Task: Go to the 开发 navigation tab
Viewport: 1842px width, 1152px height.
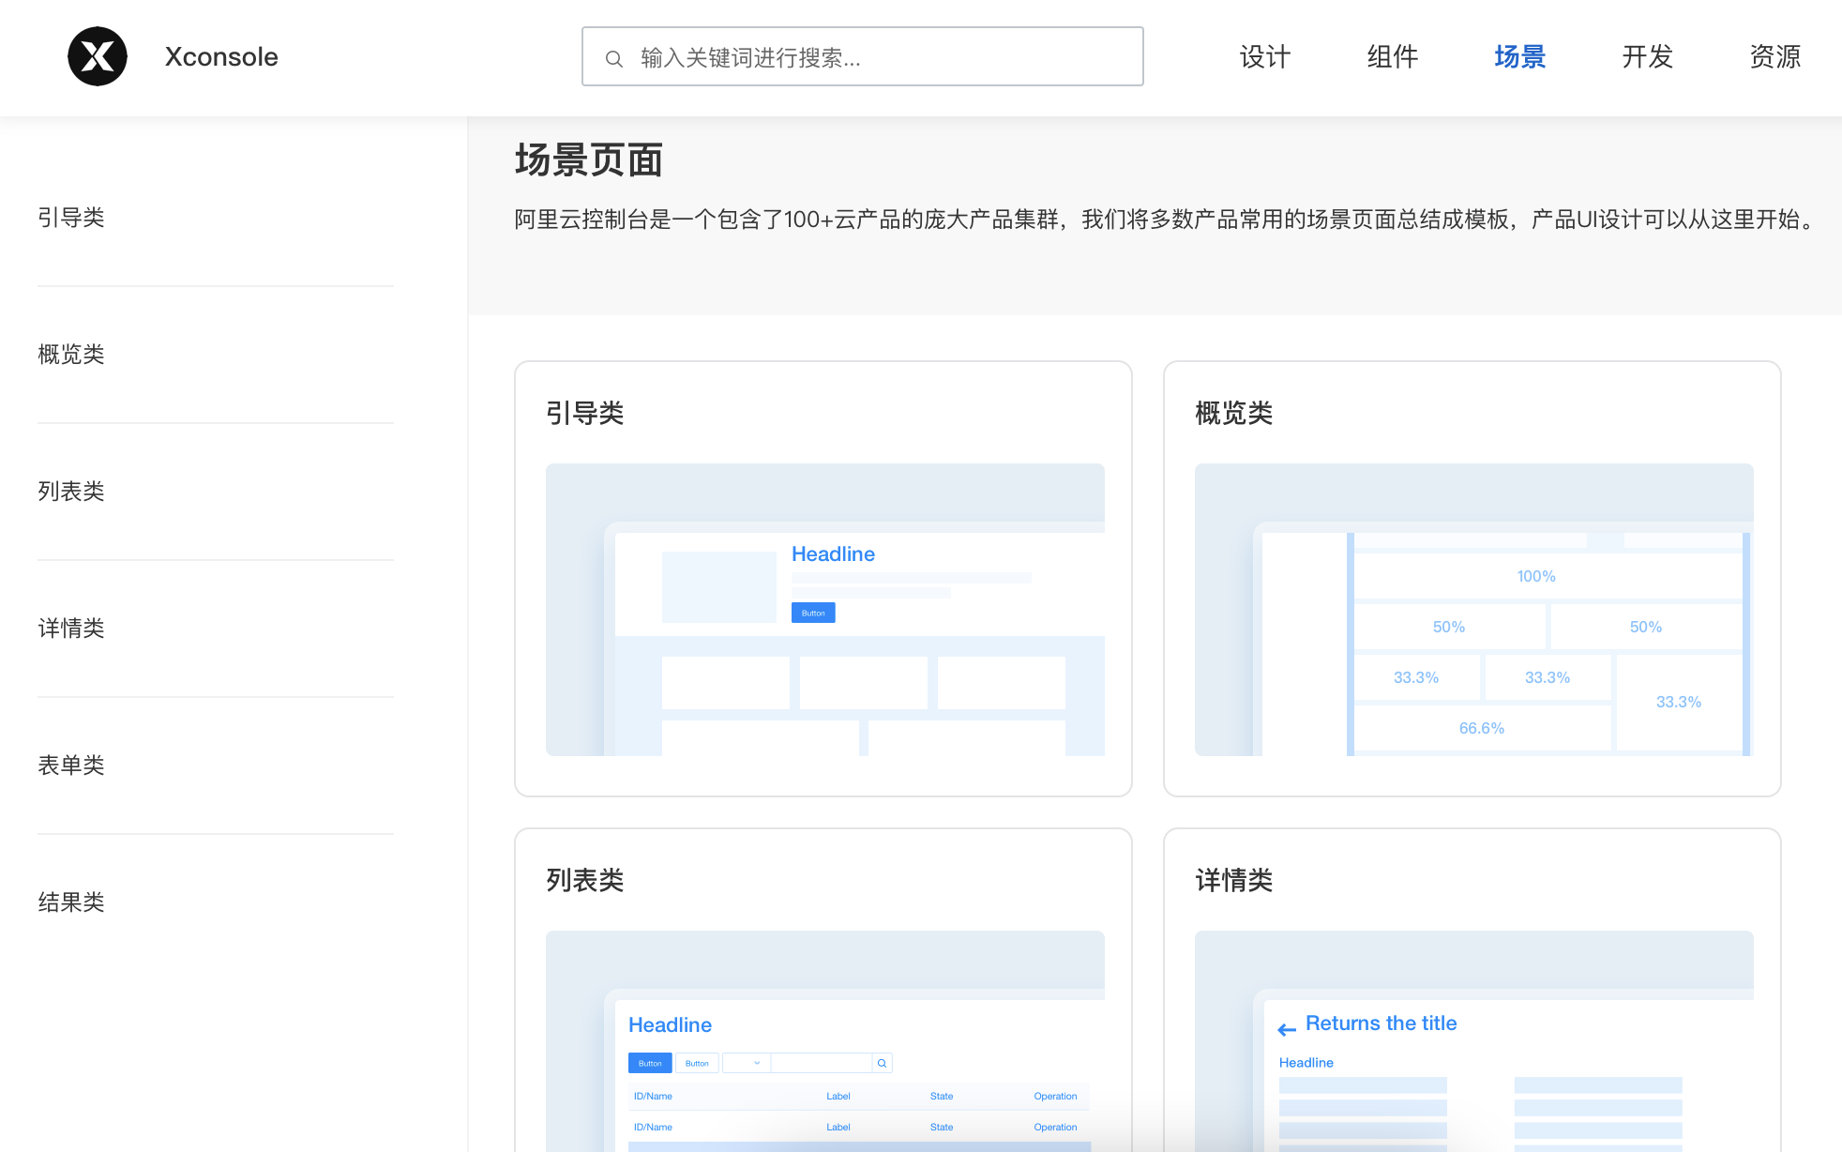Action: pyautogui.click(x=1647, y=57)
